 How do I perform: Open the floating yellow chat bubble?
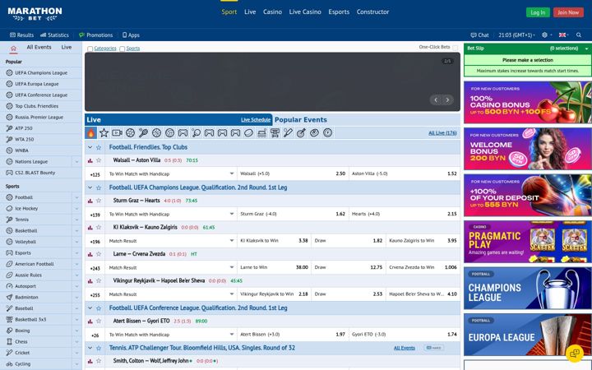point(575,354)
